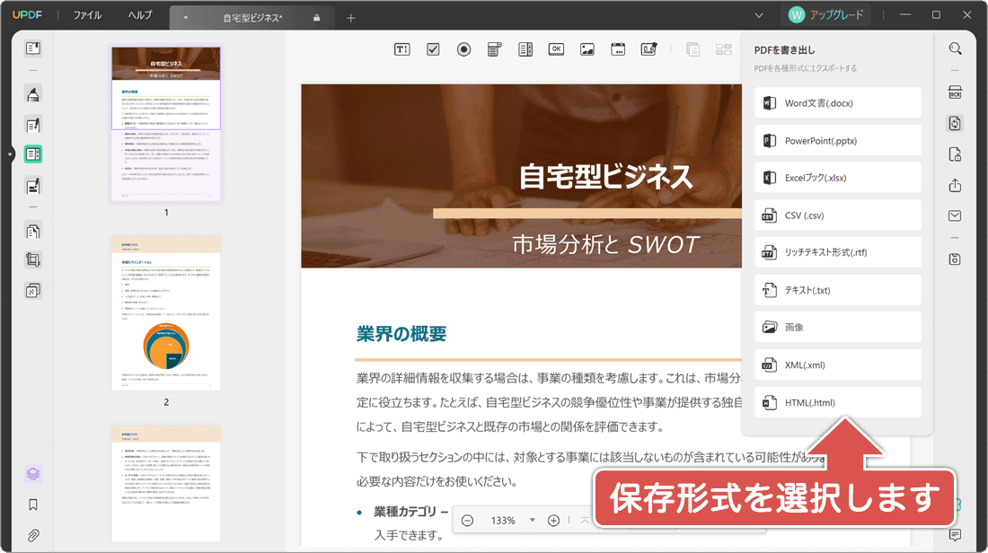
Task: Select the text field form tool
Action: [x=402, y=49]
